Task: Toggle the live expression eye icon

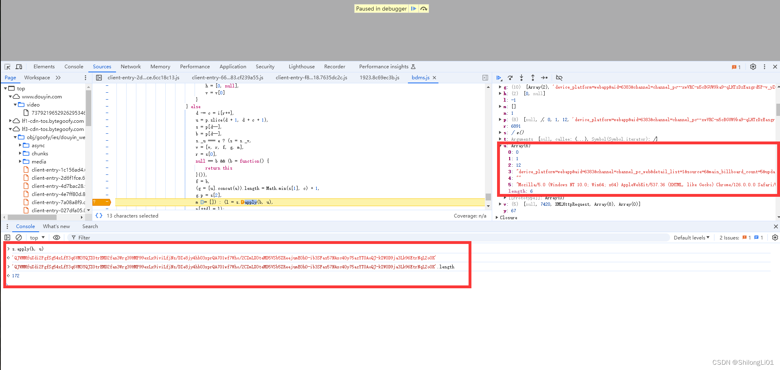Action: pos(57,237)
